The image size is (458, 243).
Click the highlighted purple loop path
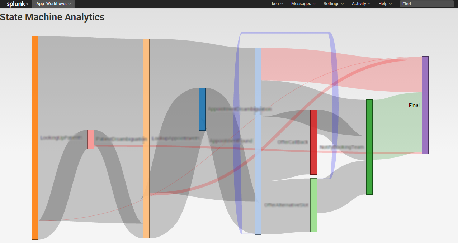point(285,33)
